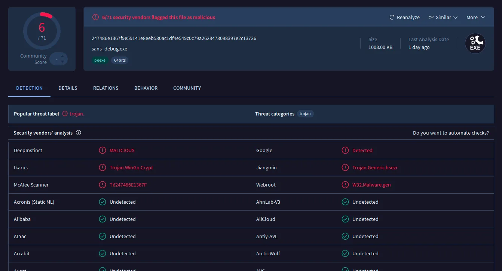Click the '6/71 security vendors flagged' message

(x=159, y=17)
